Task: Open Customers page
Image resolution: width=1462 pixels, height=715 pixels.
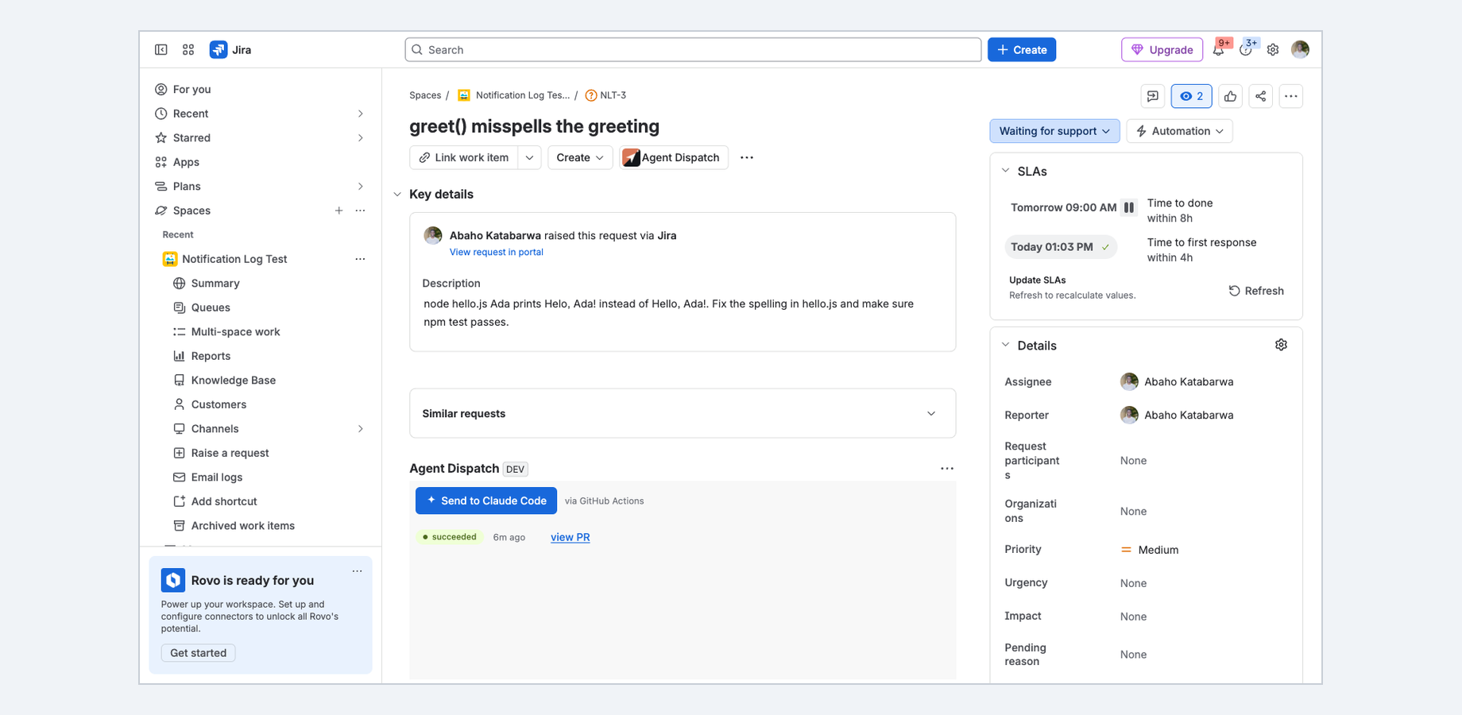Action: (219, 404)
